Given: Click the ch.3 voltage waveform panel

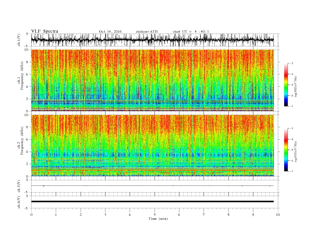Looking at the screenshot, I should (x=155, y=186).
